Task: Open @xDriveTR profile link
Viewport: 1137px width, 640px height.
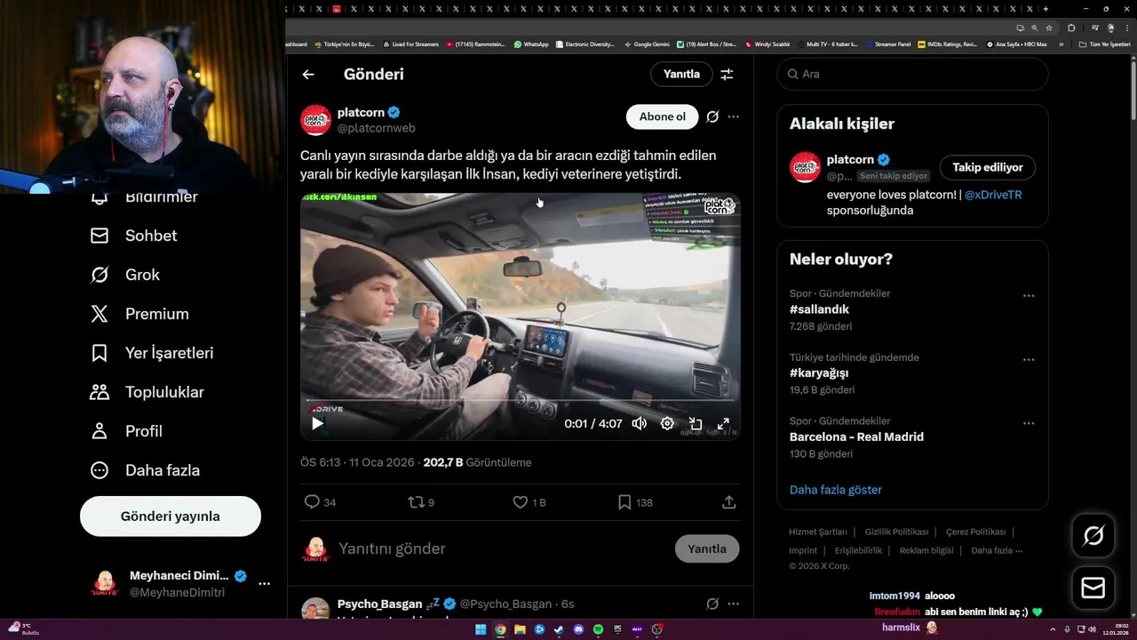Action: click(993, 194)
